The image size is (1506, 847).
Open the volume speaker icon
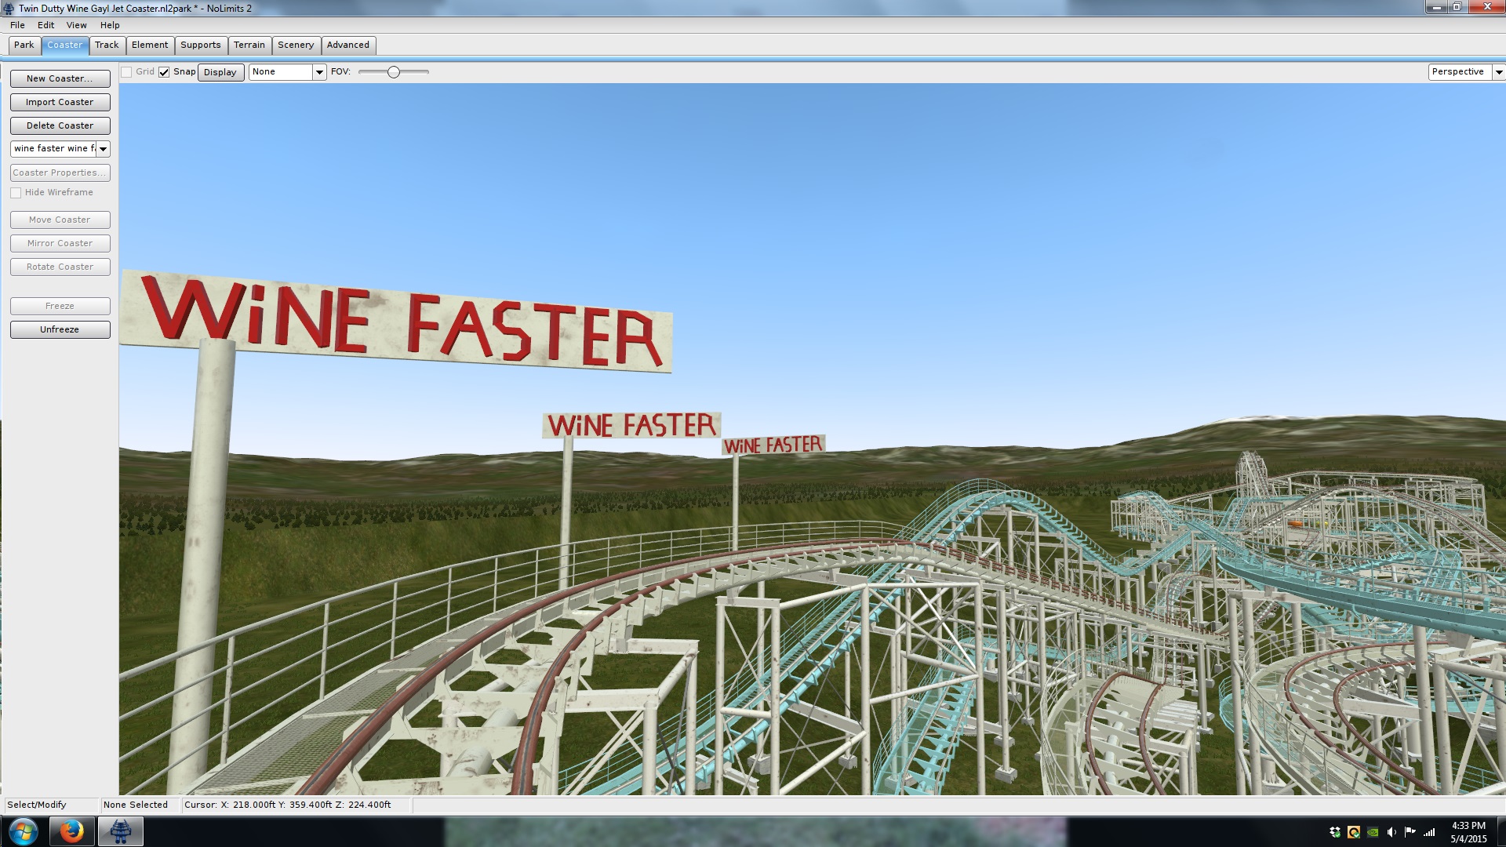coord(1391,832)
